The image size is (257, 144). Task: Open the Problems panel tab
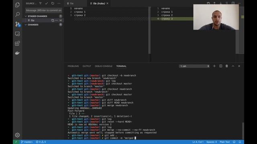[x=73, y=66]
